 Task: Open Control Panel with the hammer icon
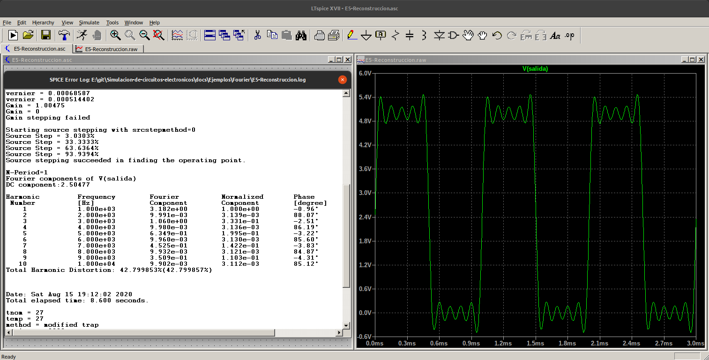pyautogui.click(x=64, y=35)
